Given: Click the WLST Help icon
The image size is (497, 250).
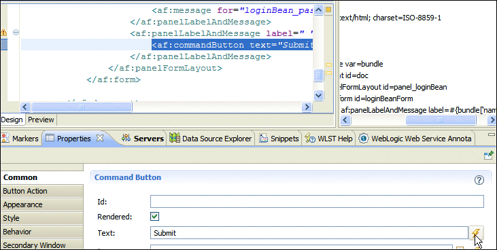Looking at the screenshot, I should [x=309, y=138].
